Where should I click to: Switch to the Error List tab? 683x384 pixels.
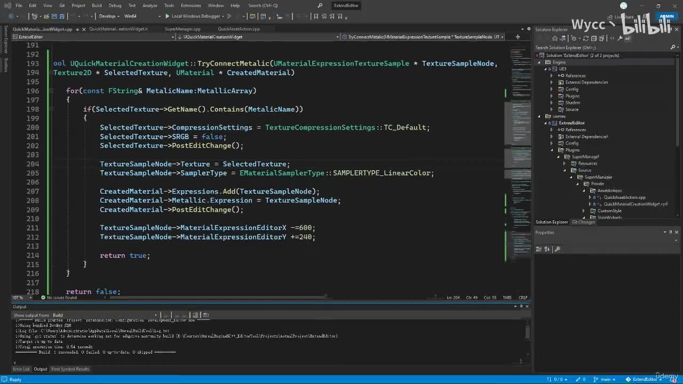[21, 369]
